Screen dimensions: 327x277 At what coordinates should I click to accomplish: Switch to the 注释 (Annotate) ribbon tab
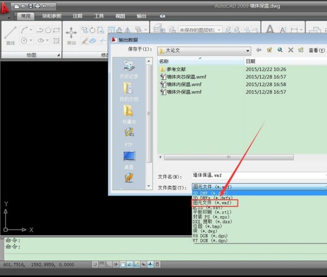coord(77,16)
